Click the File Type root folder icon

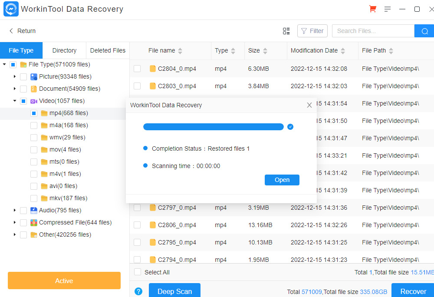[23, 65]
